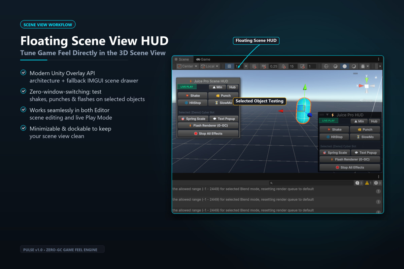
Task: Show overflow toolbar items with the right arrow
Action: [380, 66]
